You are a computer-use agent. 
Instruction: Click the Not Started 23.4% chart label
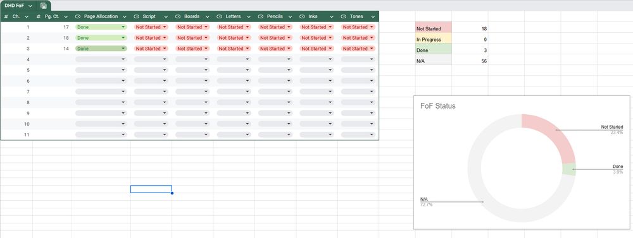tap(612, 129)
